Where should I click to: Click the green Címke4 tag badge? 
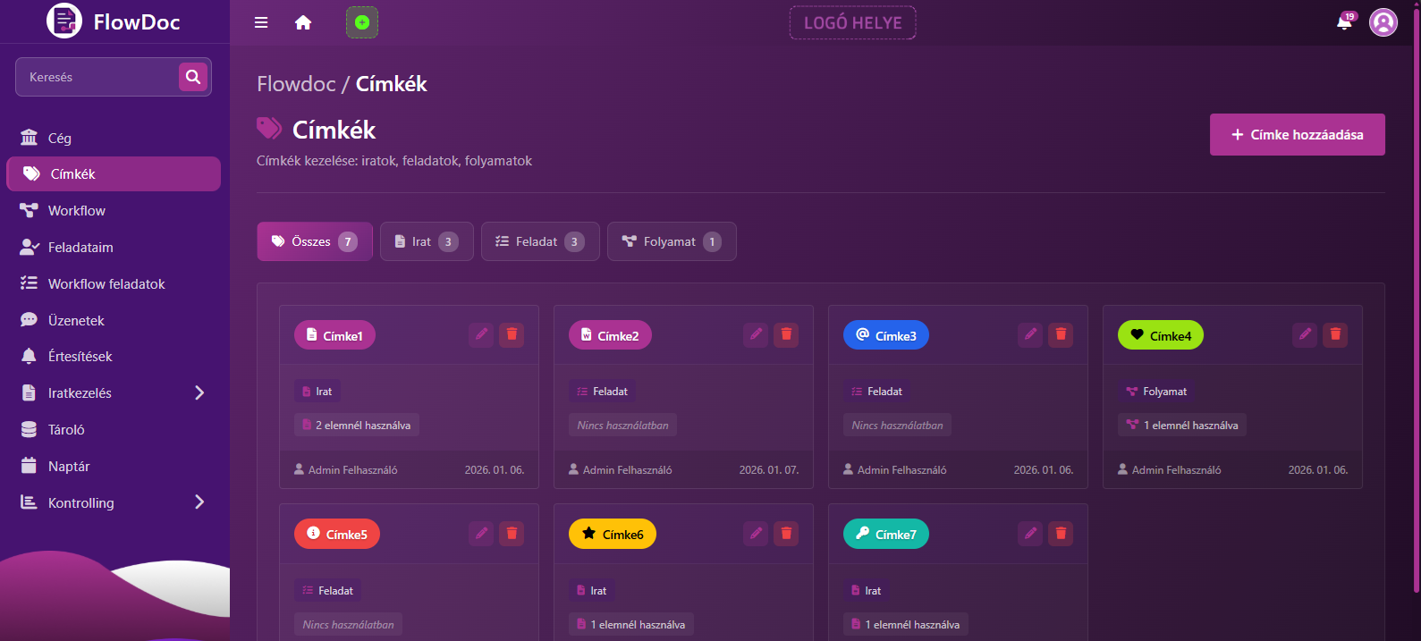click(x=1160, y=335)
